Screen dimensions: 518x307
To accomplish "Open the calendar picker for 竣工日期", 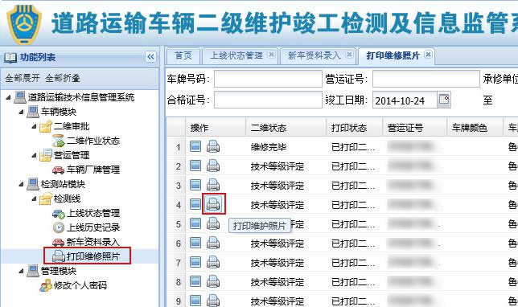I will tap(443, 99).
